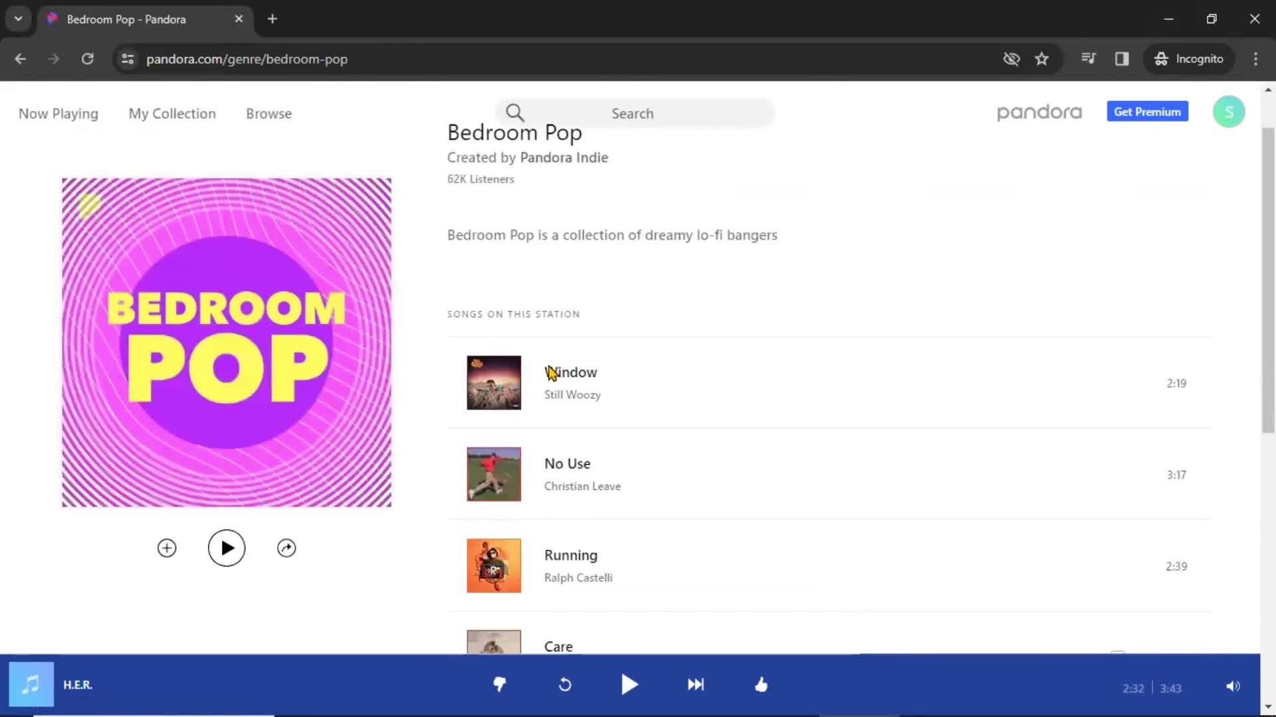
Task: Toggle the browser extensions icon
Action: coord(1089,58)
